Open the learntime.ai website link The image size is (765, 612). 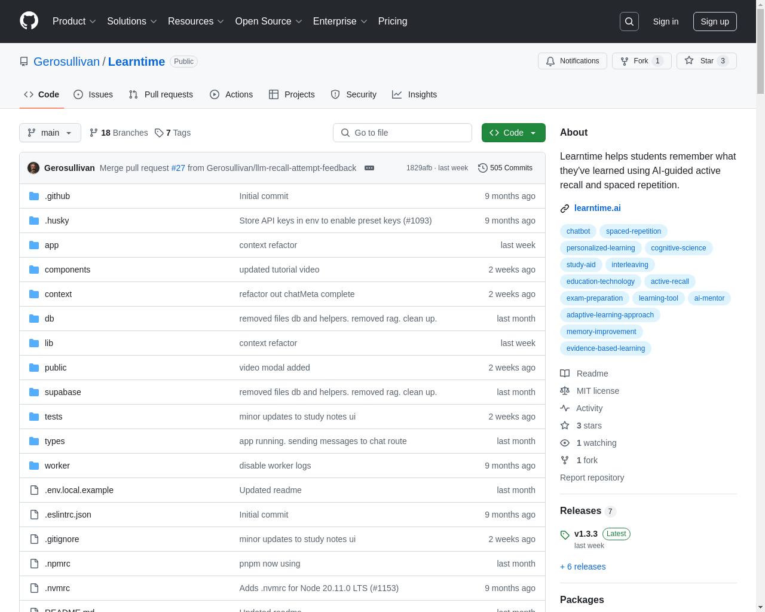pyautogui.click(x=598, y=208)
